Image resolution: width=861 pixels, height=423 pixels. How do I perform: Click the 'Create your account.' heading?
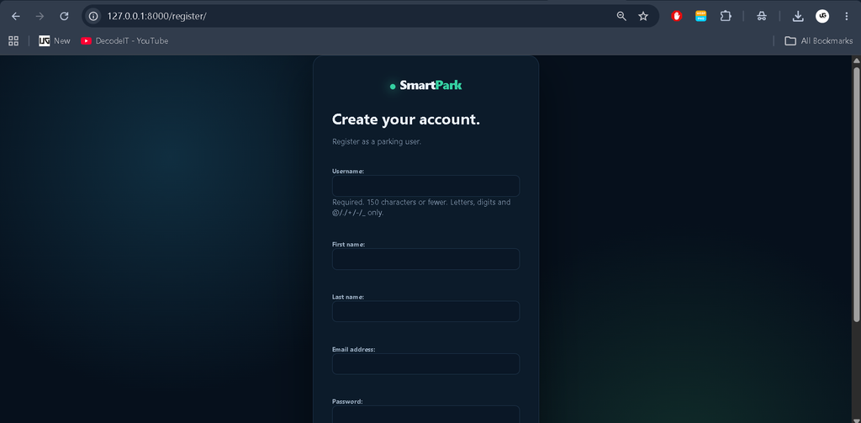[x=406, y=119]
